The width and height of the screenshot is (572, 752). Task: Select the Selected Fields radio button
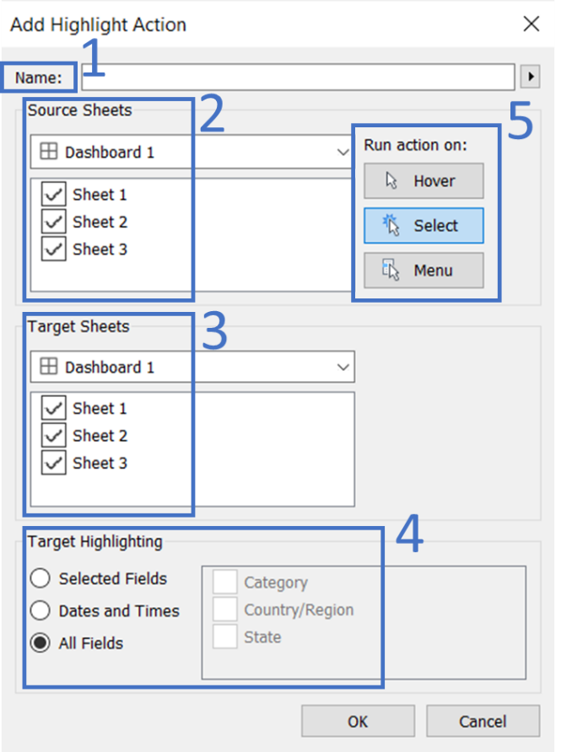(x=40, y=578)
